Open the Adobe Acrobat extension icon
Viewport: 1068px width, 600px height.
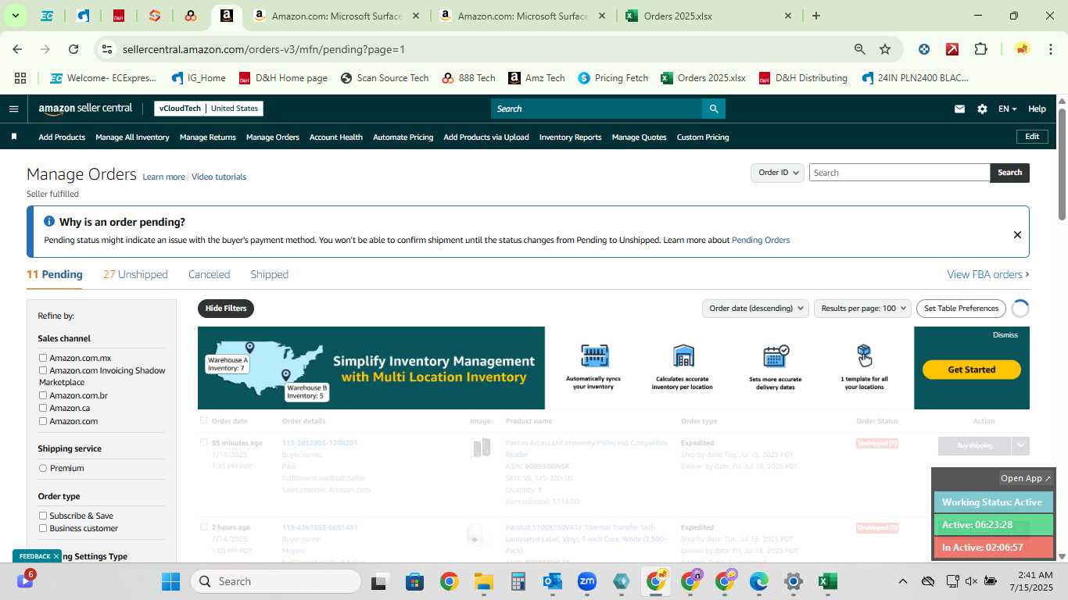(952, 49)
